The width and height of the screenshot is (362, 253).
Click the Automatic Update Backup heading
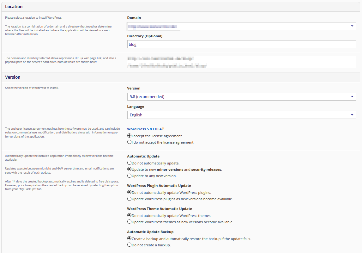pyautogui.click(x=150, y=232)
